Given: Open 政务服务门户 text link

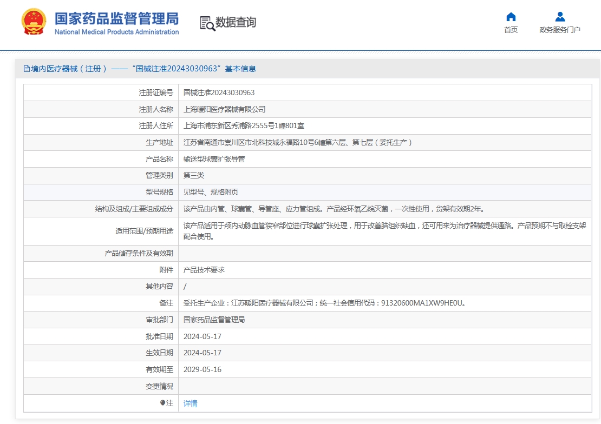Looking at the screenshot, I should tap(560, 30).
